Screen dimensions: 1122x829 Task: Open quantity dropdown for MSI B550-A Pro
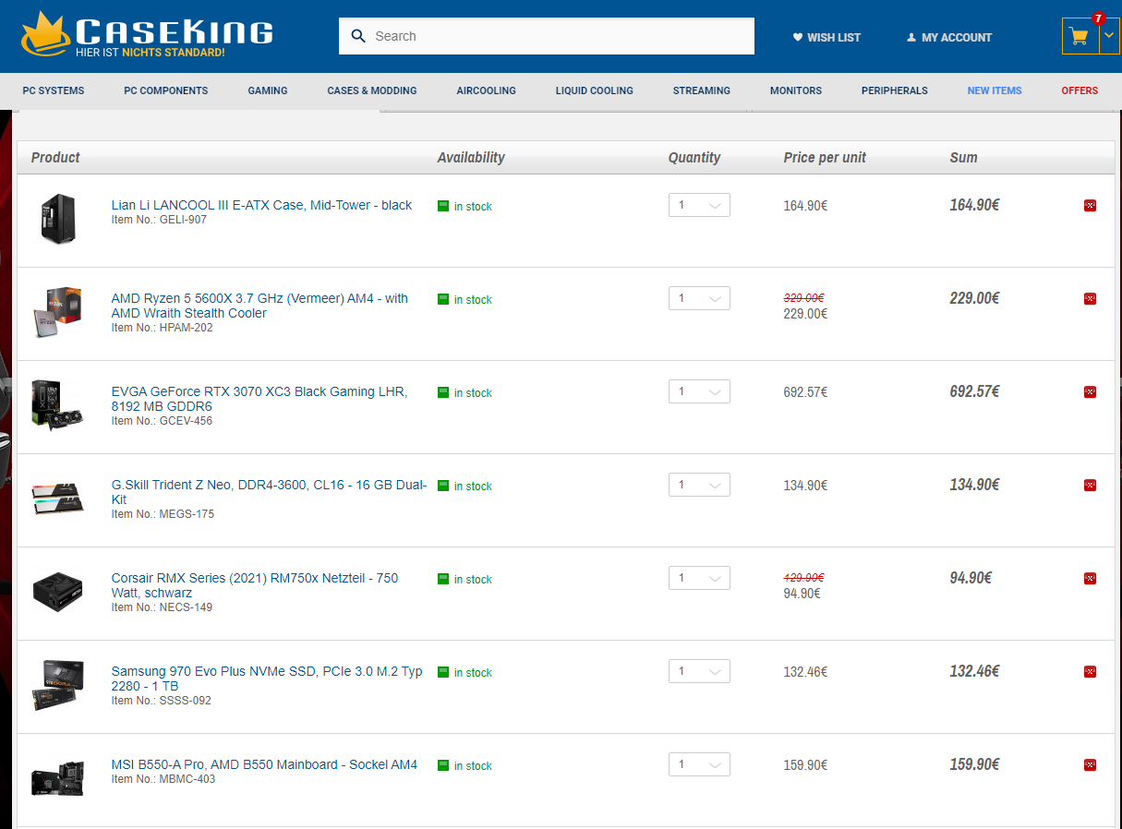[699, 764]
